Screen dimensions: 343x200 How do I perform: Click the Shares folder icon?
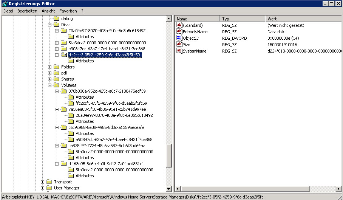(56, 79)
